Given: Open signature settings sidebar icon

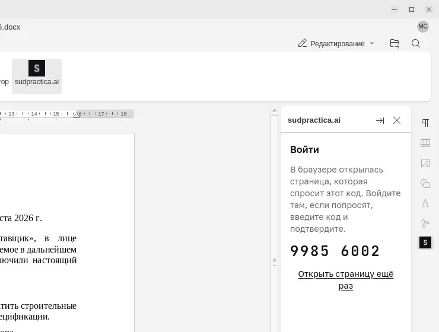Looking at the screenshot, I should click(425, 223).
